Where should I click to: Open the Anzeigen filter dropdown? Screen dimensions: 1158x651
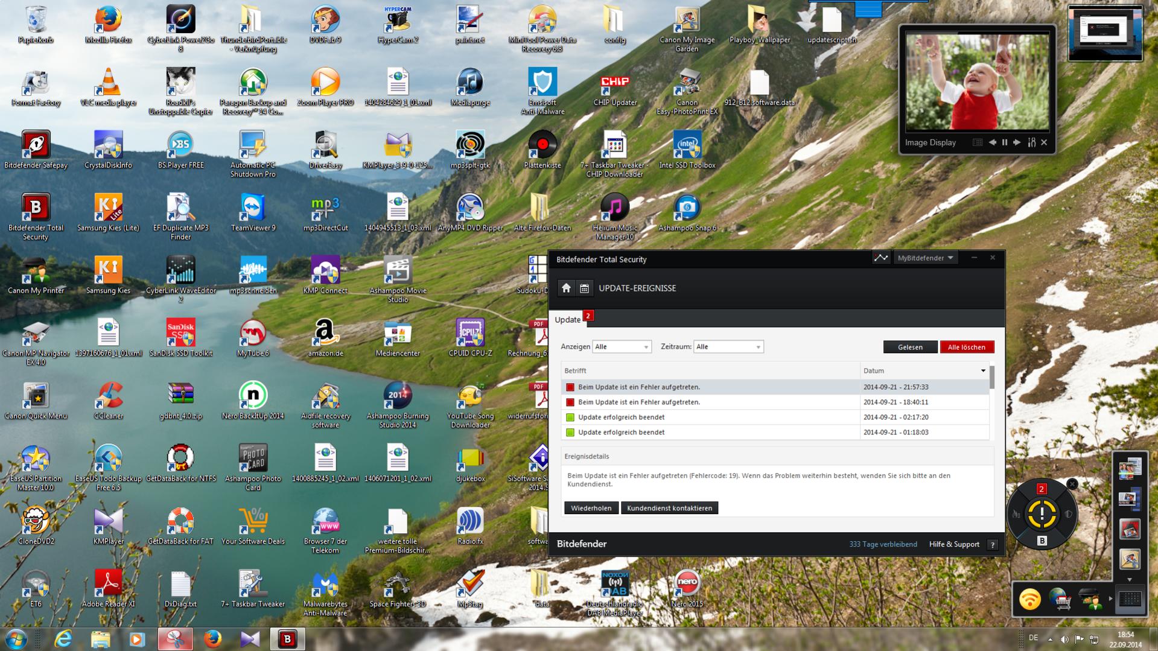tap(622, 347)
